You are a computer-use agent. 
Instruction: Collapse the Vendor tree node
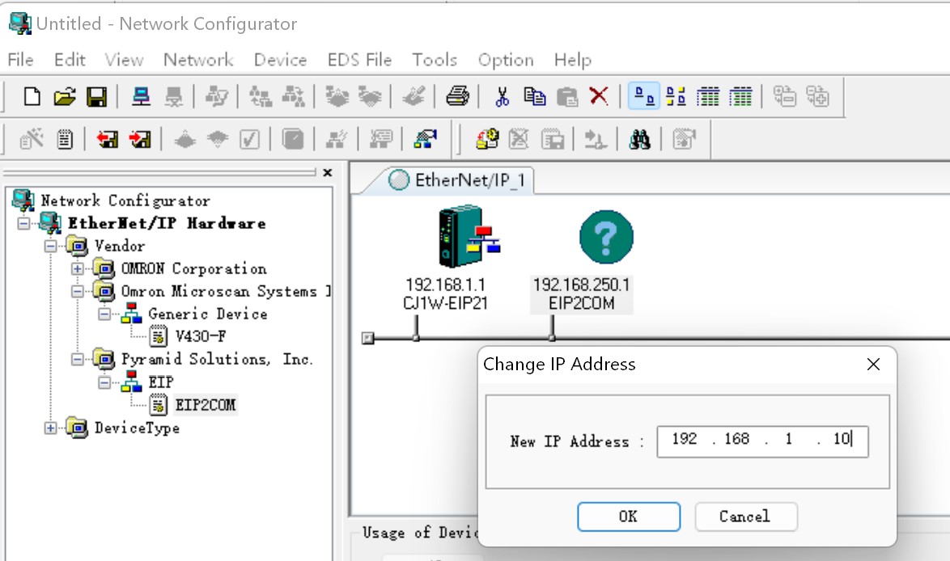point(50,246)
